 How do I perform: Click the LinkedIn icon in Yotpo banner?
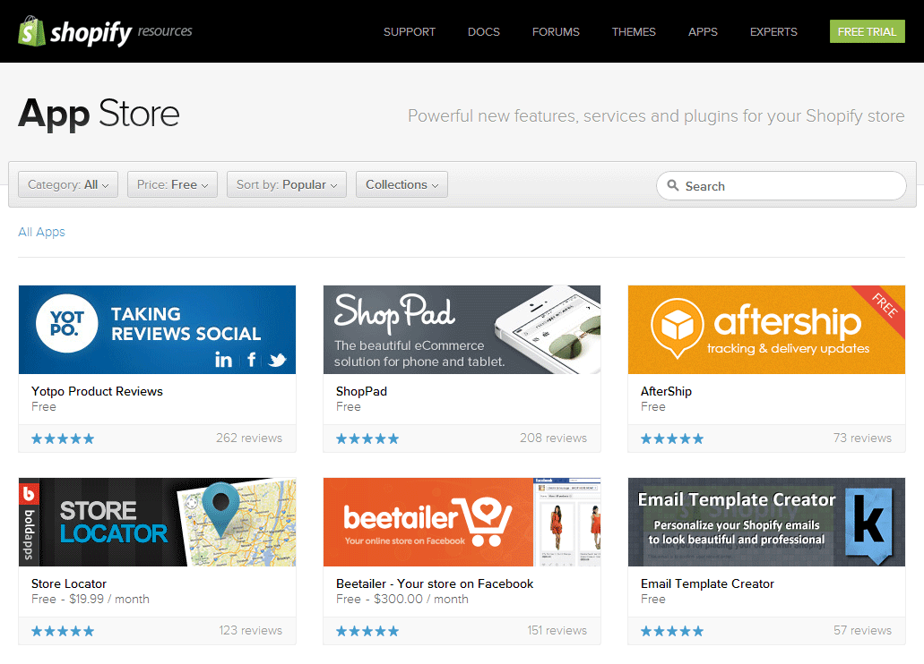pos(223,359)
